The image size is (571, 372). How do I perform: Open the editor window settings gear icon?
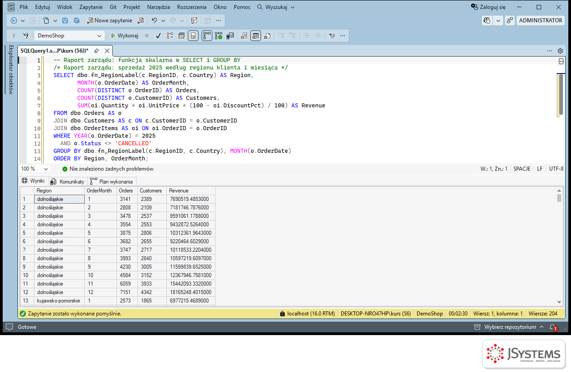click(x=561, y=51)
